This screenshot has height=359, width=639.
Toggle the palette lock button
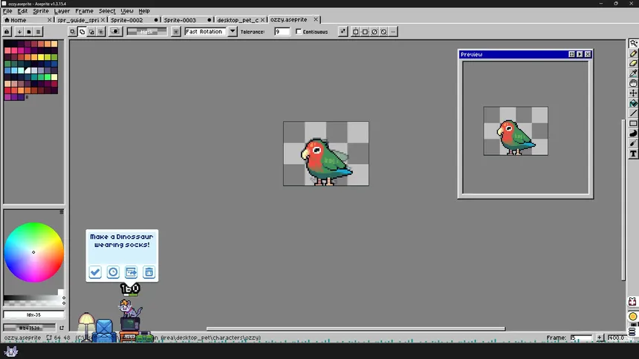7,32
